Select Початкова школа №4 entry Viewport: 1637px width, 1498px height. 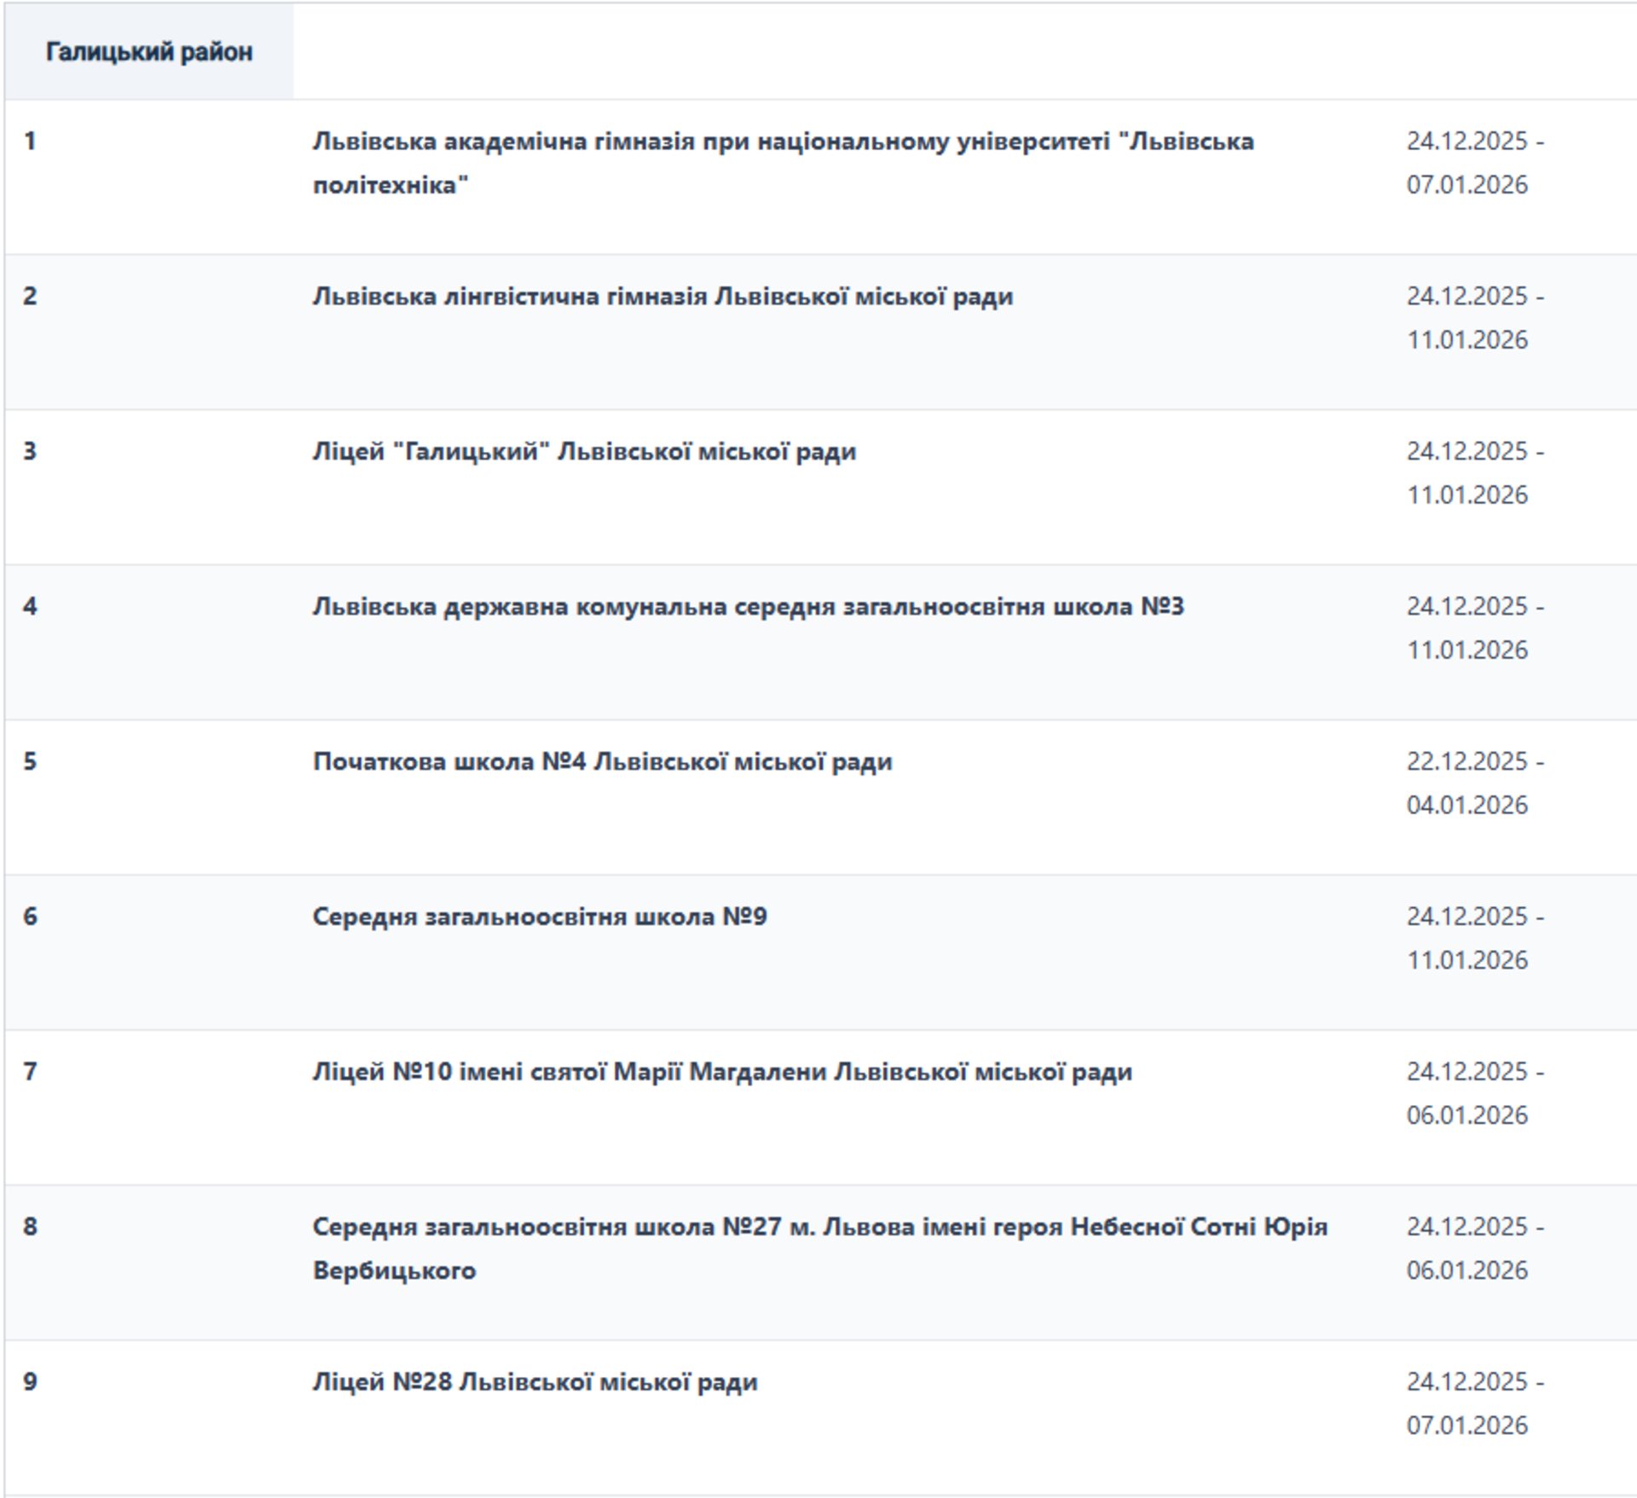click(602, 762)
